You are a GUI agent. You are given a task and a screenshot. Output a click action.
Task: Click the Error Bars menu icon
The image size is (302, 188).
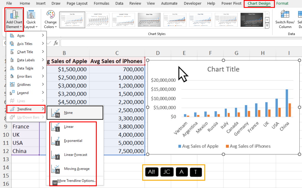[12, 76]
